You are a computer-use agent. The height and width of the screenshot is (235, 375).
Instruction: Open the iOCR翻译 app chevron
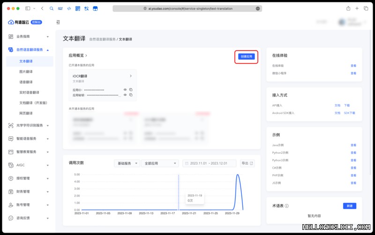[131, 76]
